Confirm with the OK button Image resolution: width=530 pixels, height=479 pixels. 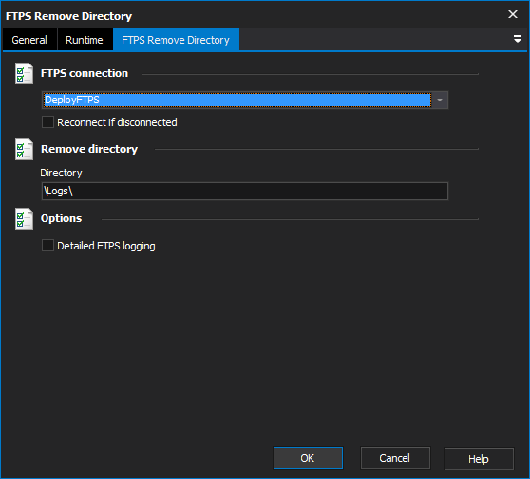pyautogui.click(x=308, y=458)
